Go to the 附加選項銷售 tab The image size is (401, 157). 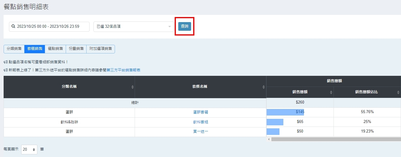coord(101,49)
